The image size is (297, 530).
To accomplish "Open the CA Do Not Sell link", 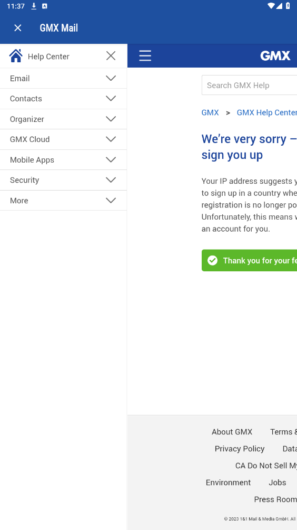I will tap(266, 466).
